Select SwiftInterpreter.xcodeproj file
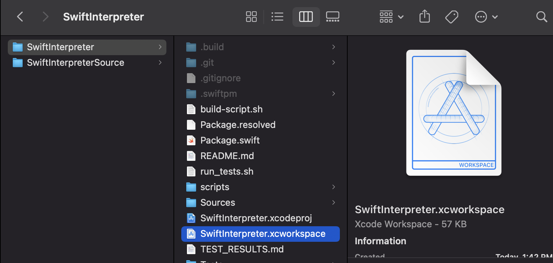Screen dimensions: 553x263 pos(261,218)
